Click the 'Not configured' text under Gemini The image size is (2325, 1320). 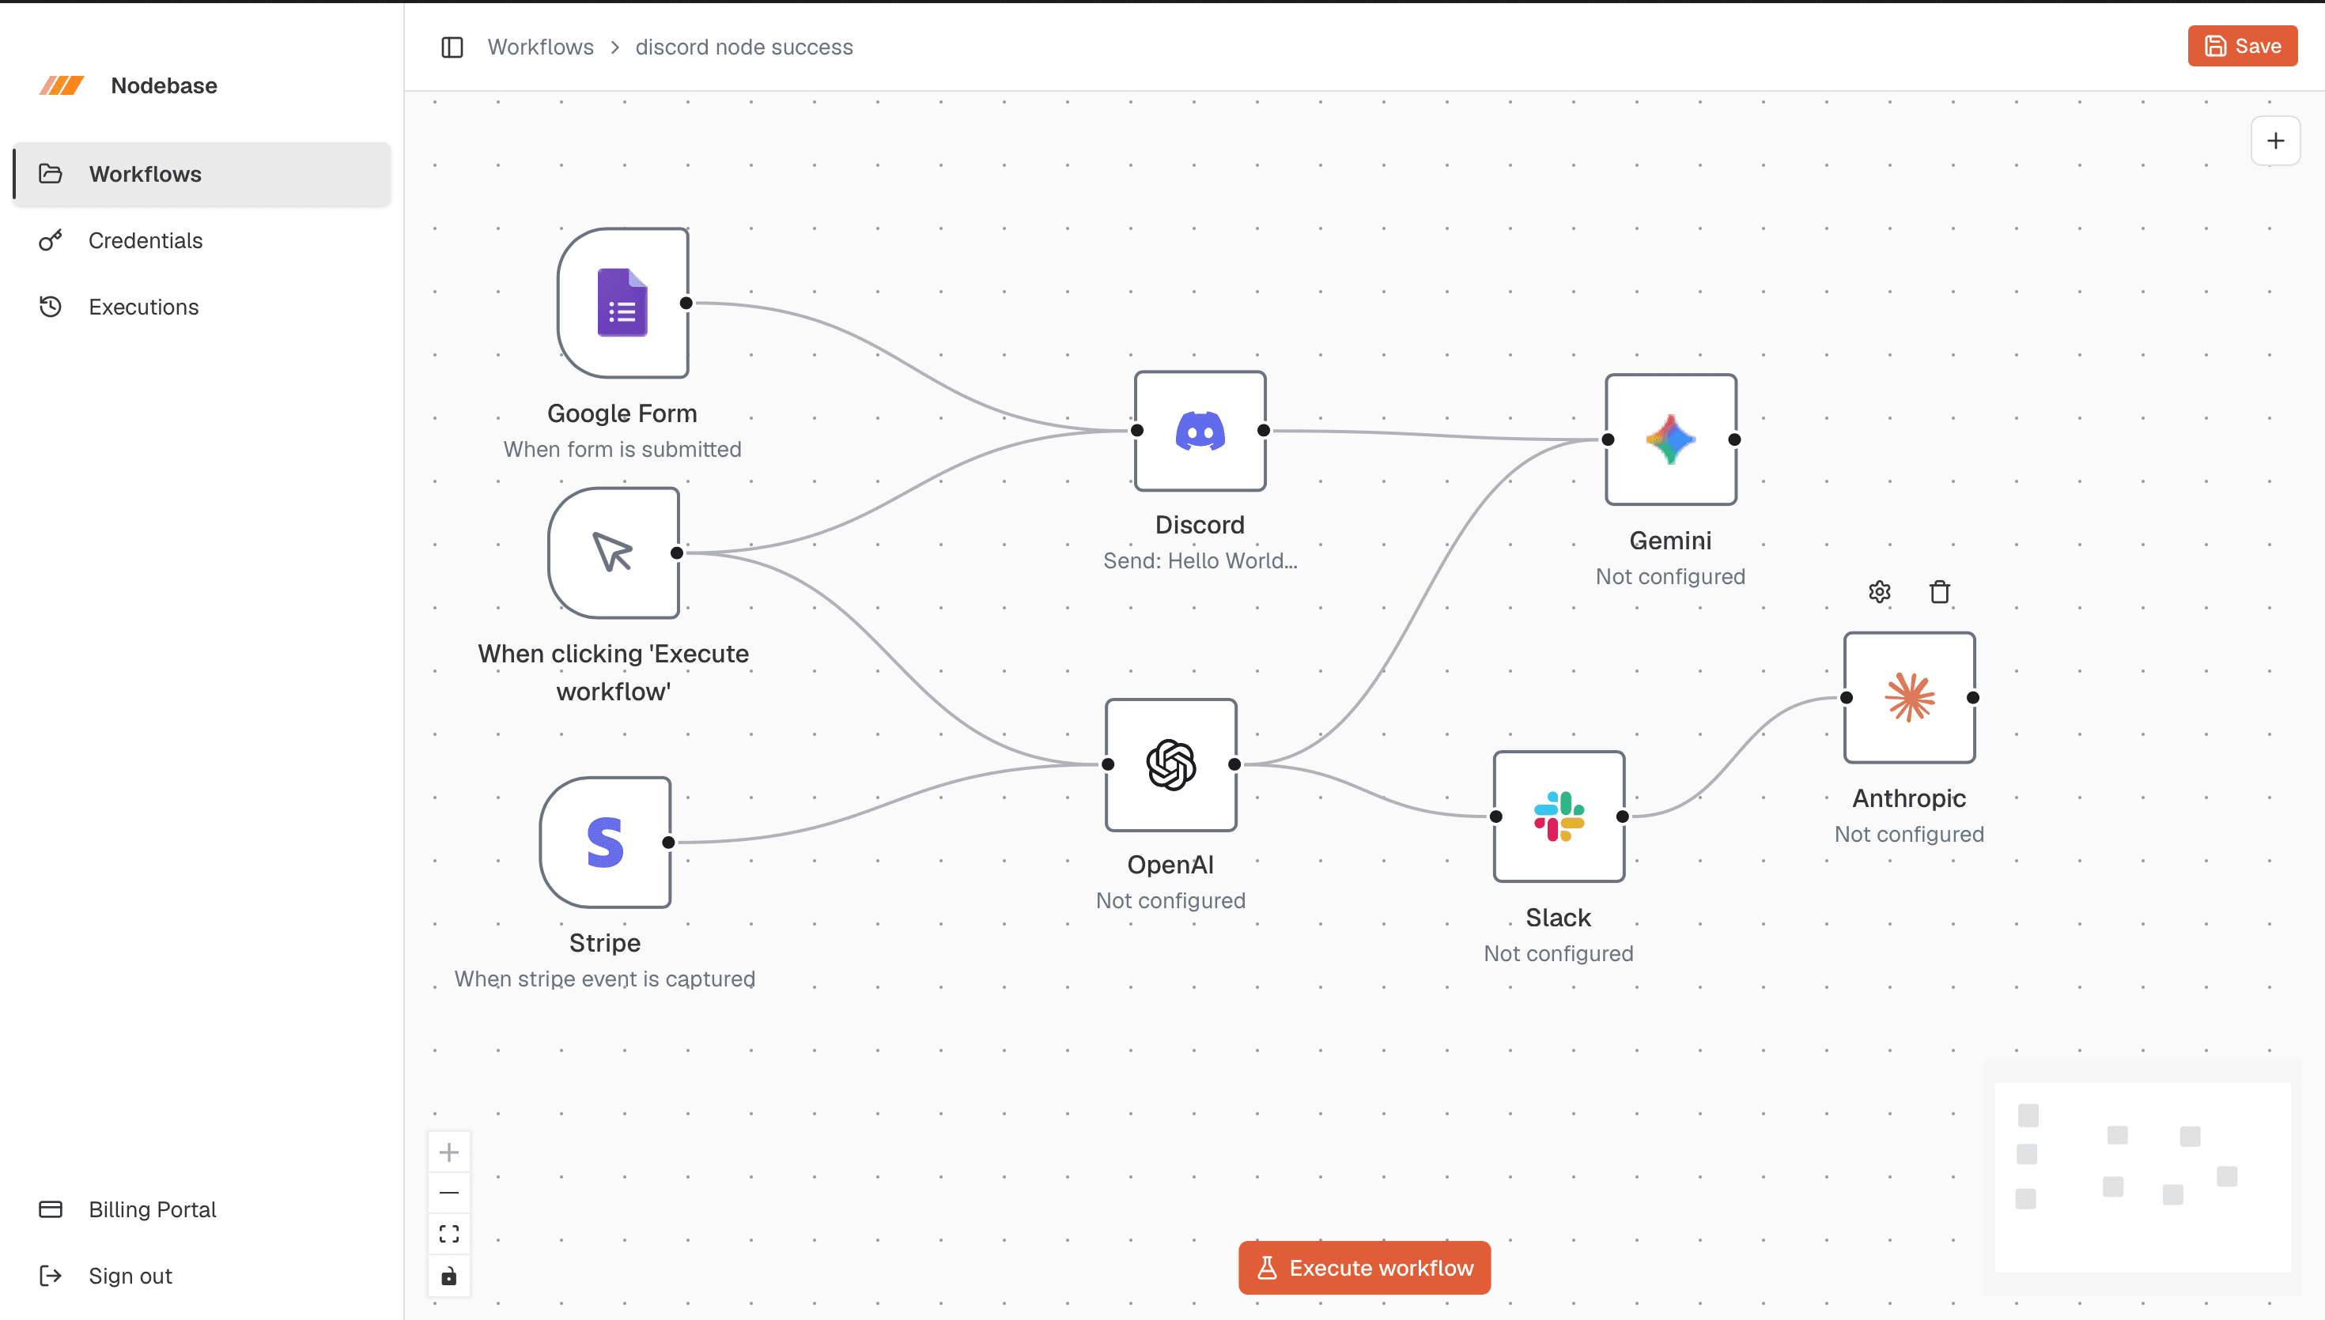pyautogui.click(x=1670, y=575)
